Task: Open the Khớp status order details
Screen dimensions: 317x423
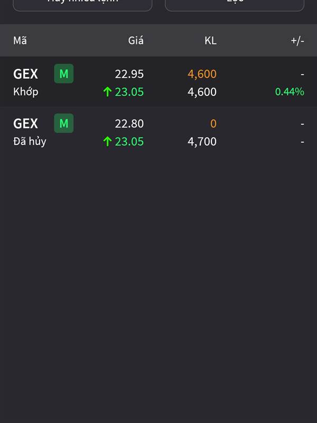Action: tap(25, 92)
